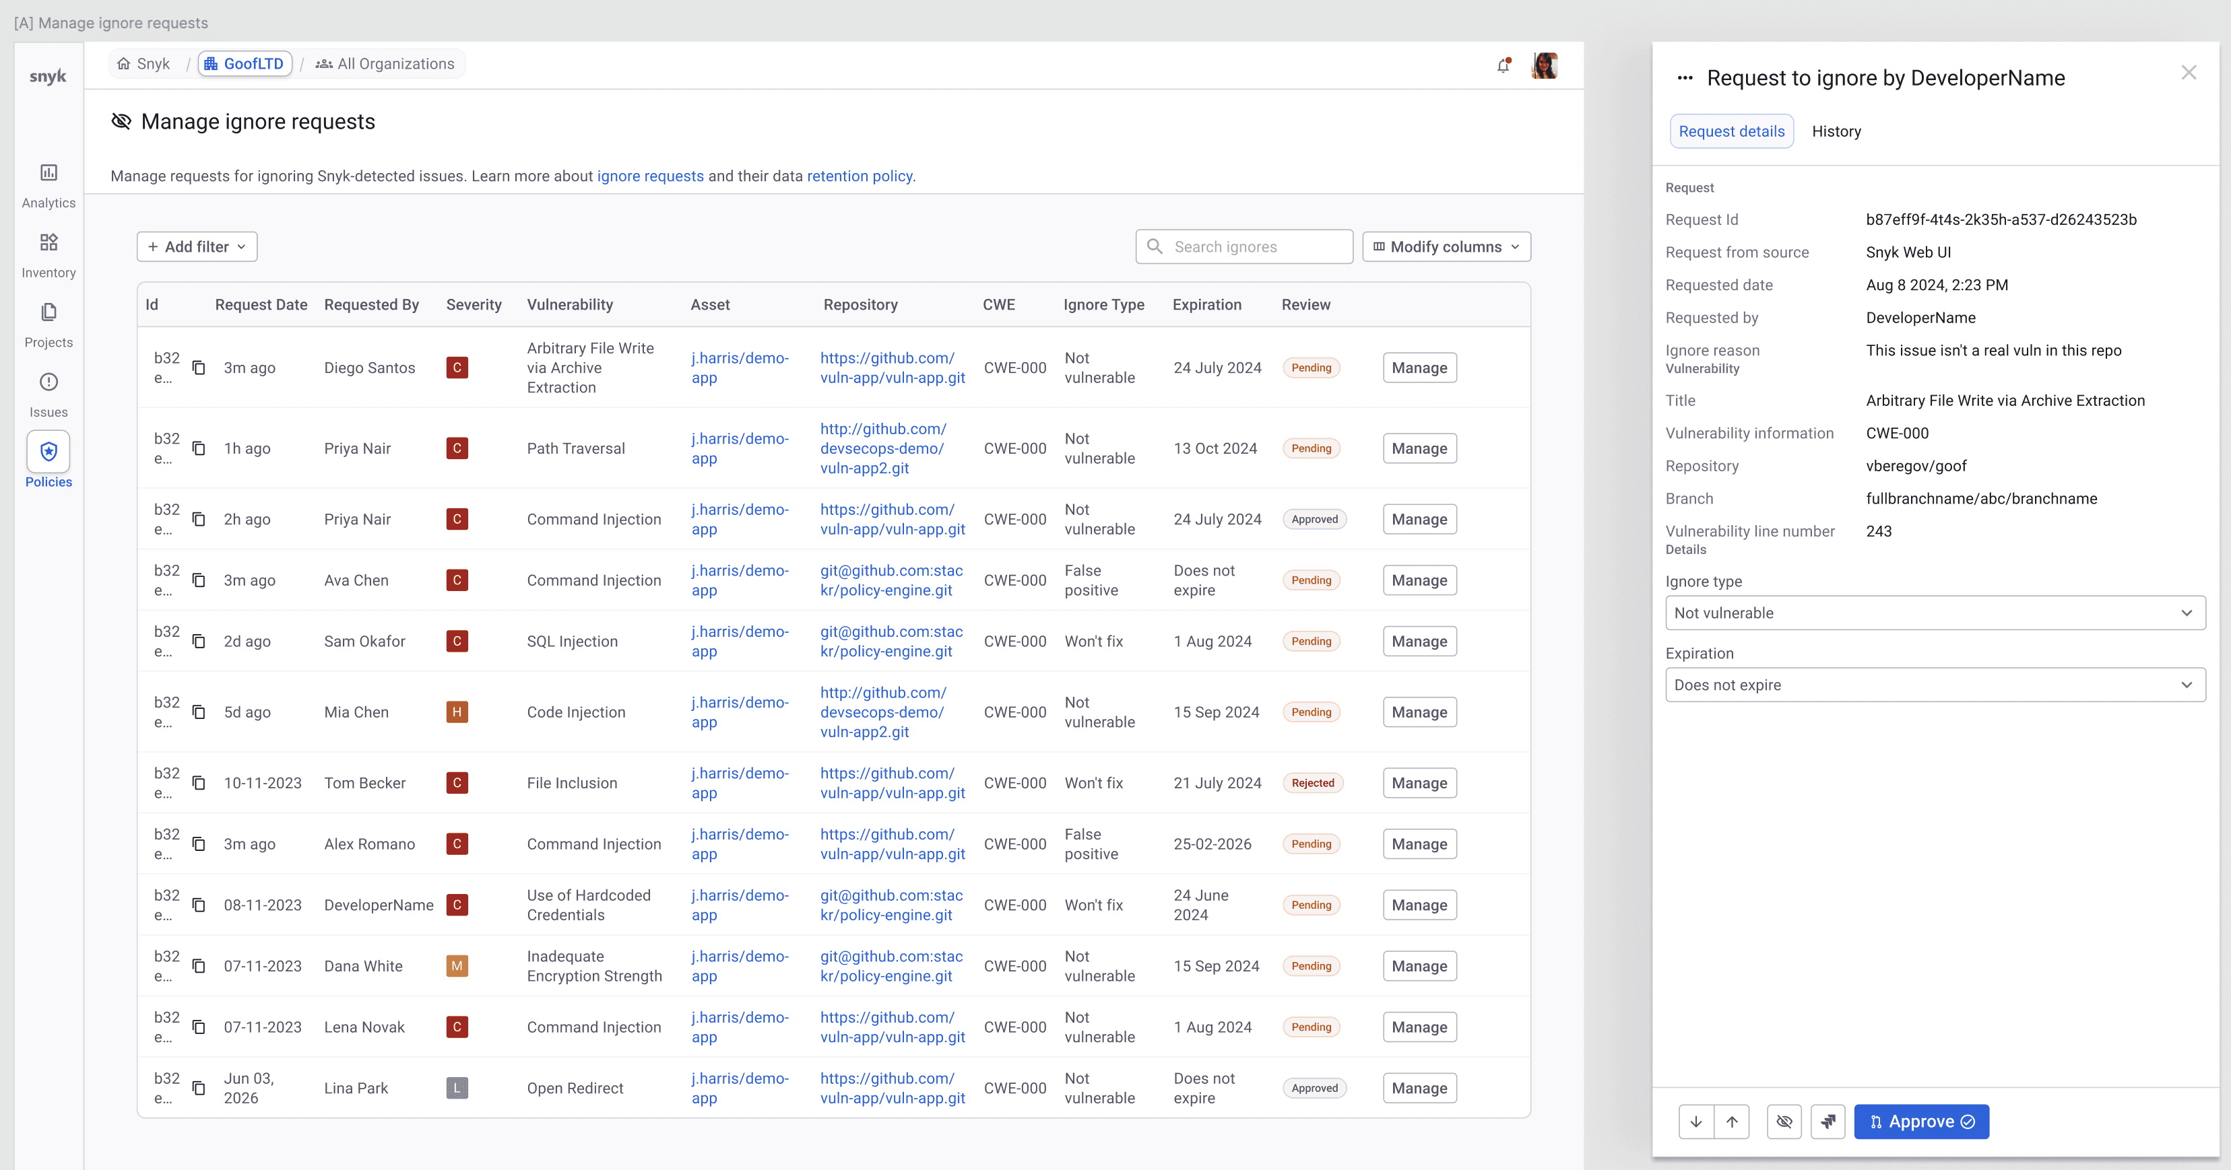This screenshot has height=1170, width=2231.
Task: Go to Projects in the sidebar
Action: click(48, 325)
